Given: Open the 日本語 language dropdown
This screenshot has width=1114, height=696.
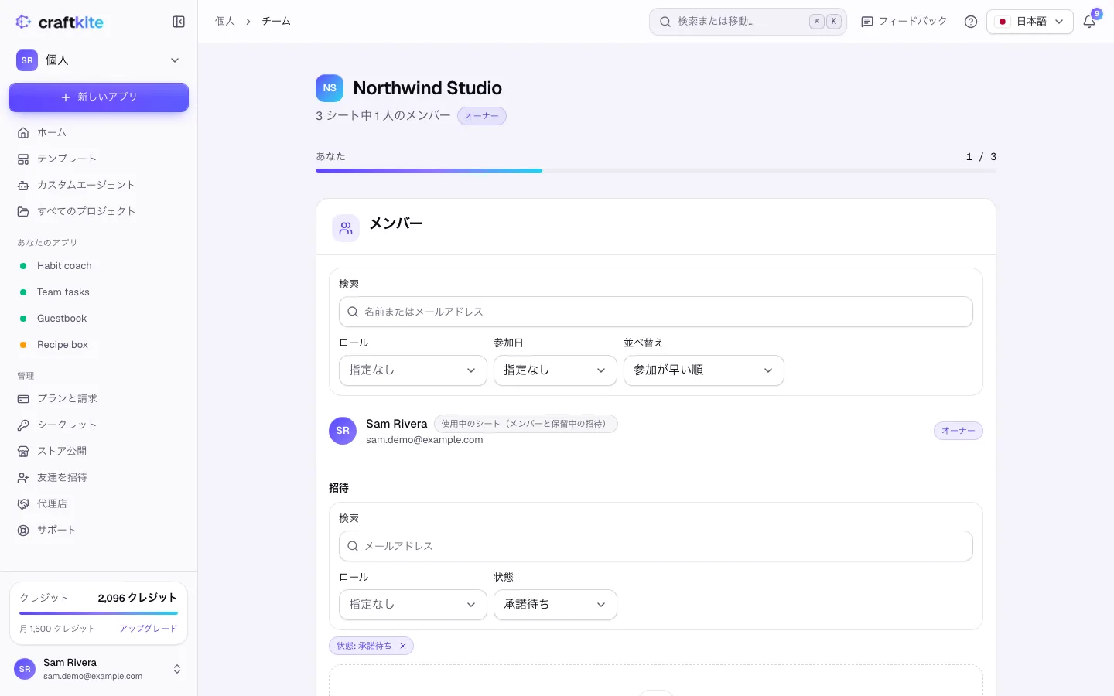Looking at the screenshot, I should click(x=1030, y=22).
